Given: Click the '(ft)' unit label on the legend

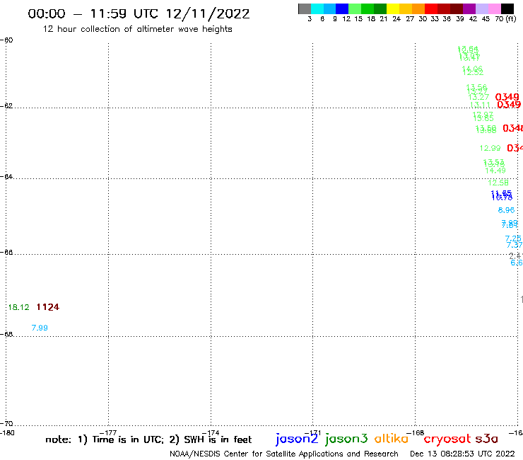Looking at the screenshot, I should pyautogui.click(x=511, y=18).
